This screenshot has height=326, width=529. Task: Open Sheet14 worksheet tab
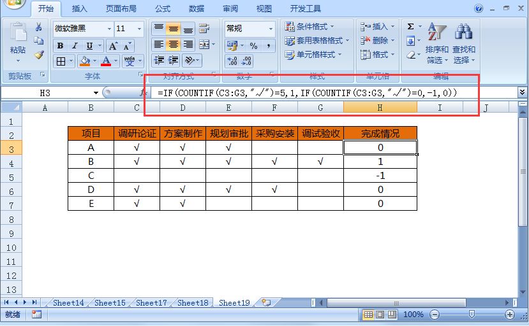coord(68,303)
